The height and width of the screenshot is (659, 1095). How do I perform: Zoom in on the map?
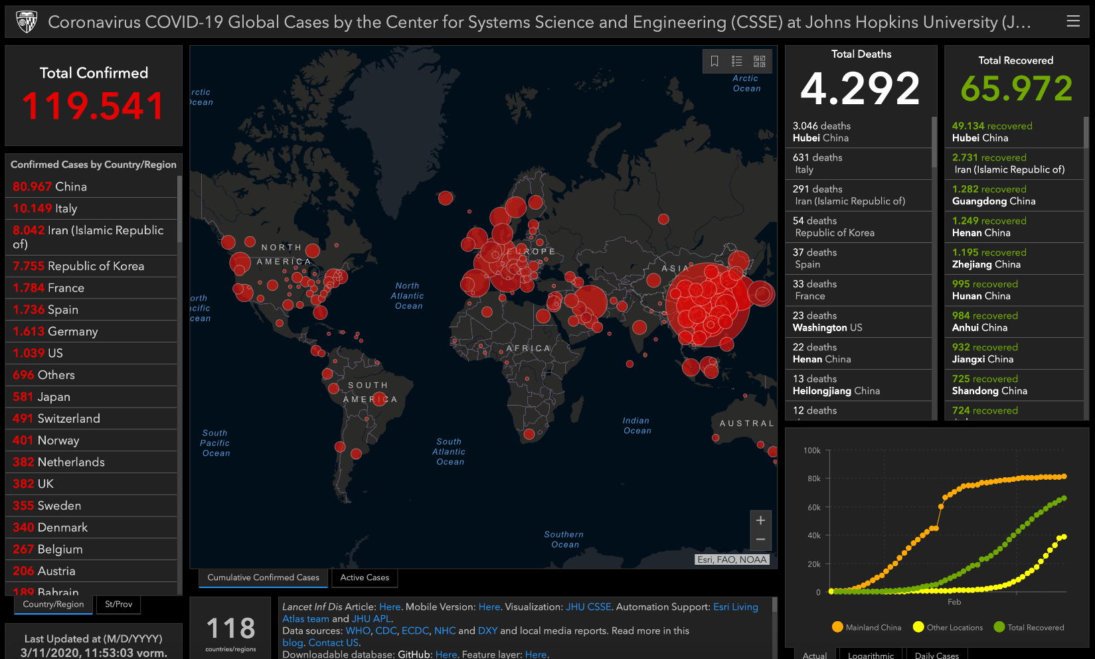pyautogui.click(x=760, y=520)
